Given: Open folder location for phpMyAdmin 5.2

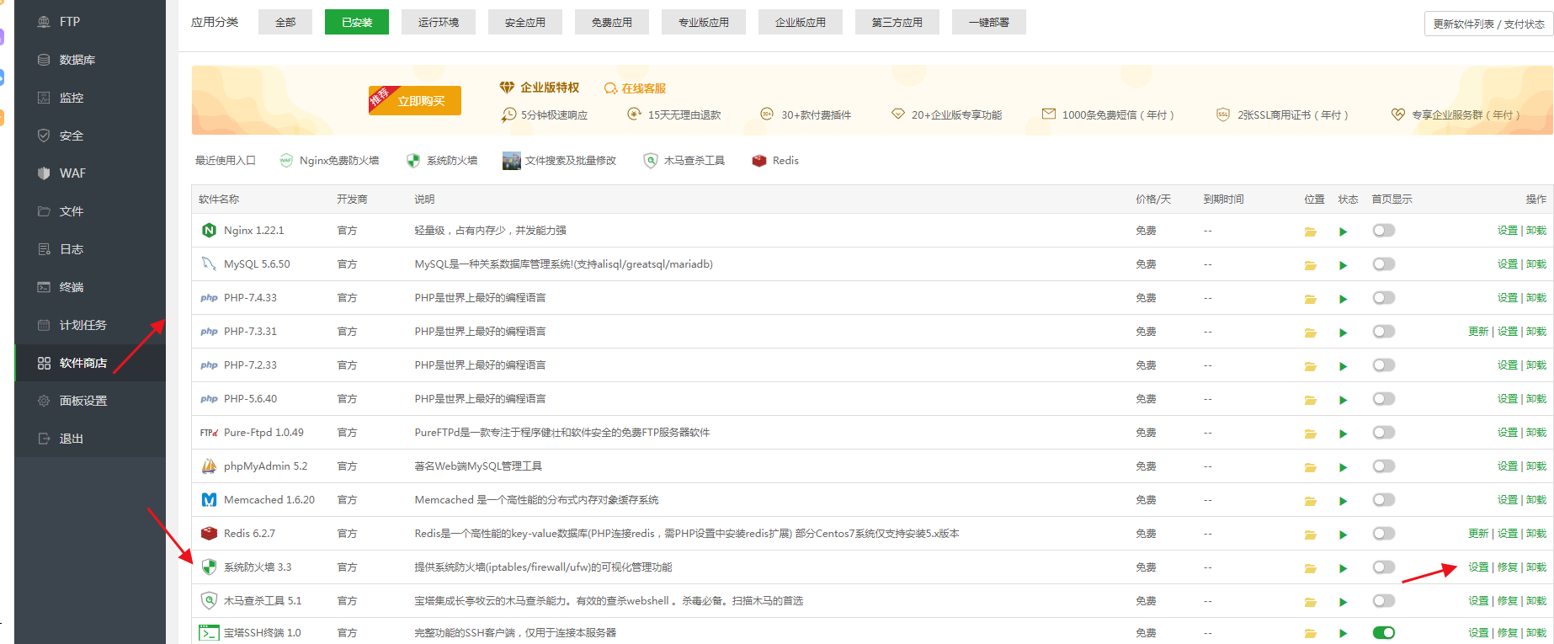Looking at the screenshot, I should (x=1310, y=467).
